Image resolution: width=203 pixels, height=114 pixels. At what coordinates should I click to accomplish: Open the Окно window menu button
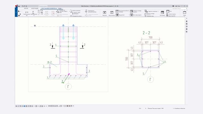(185, 13)
